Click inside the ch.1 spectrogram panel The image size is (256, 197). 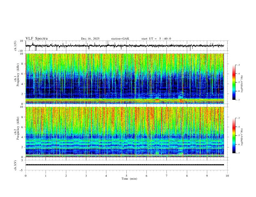[x=124, y=79]
